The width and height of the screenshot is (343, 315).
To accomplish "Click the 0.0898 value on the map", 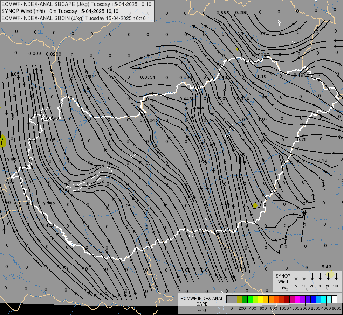I will coord(52,118).
